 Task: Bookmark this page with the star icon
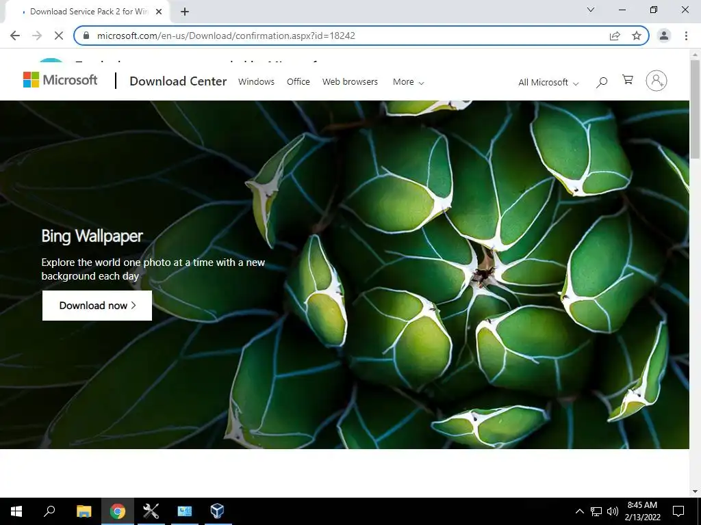(x=637, y=36)
